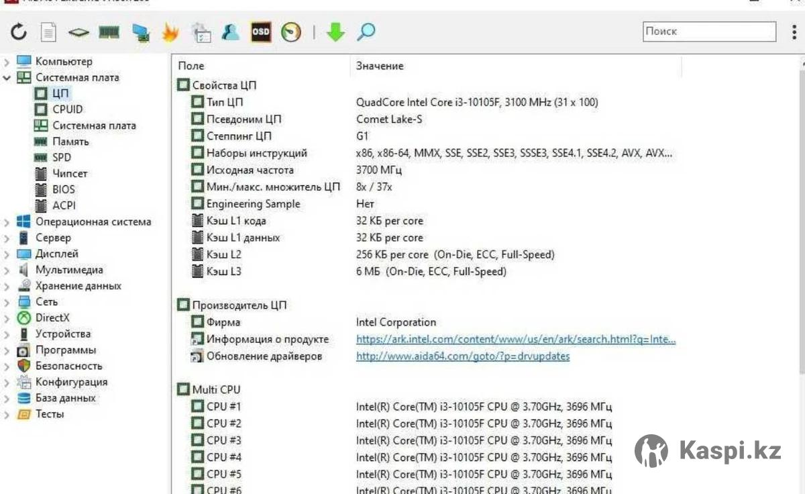The image size is (805, 494).
Task: Expand the Мультимедиа tree node
Action: [x=7, y=270]
